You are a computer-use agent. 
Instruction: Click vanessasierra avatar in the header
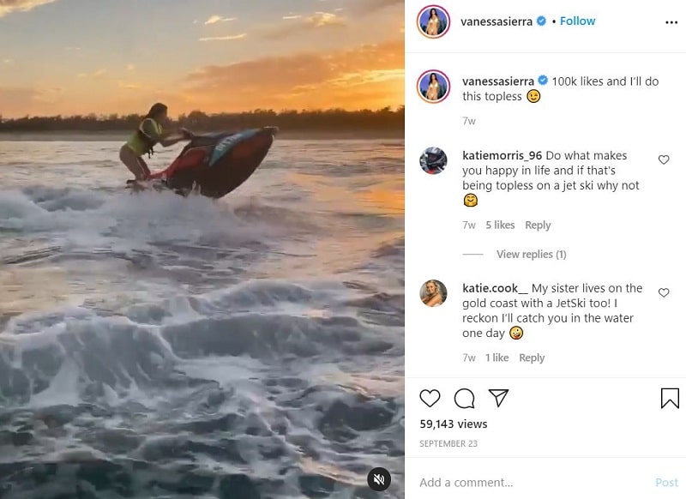433,22
